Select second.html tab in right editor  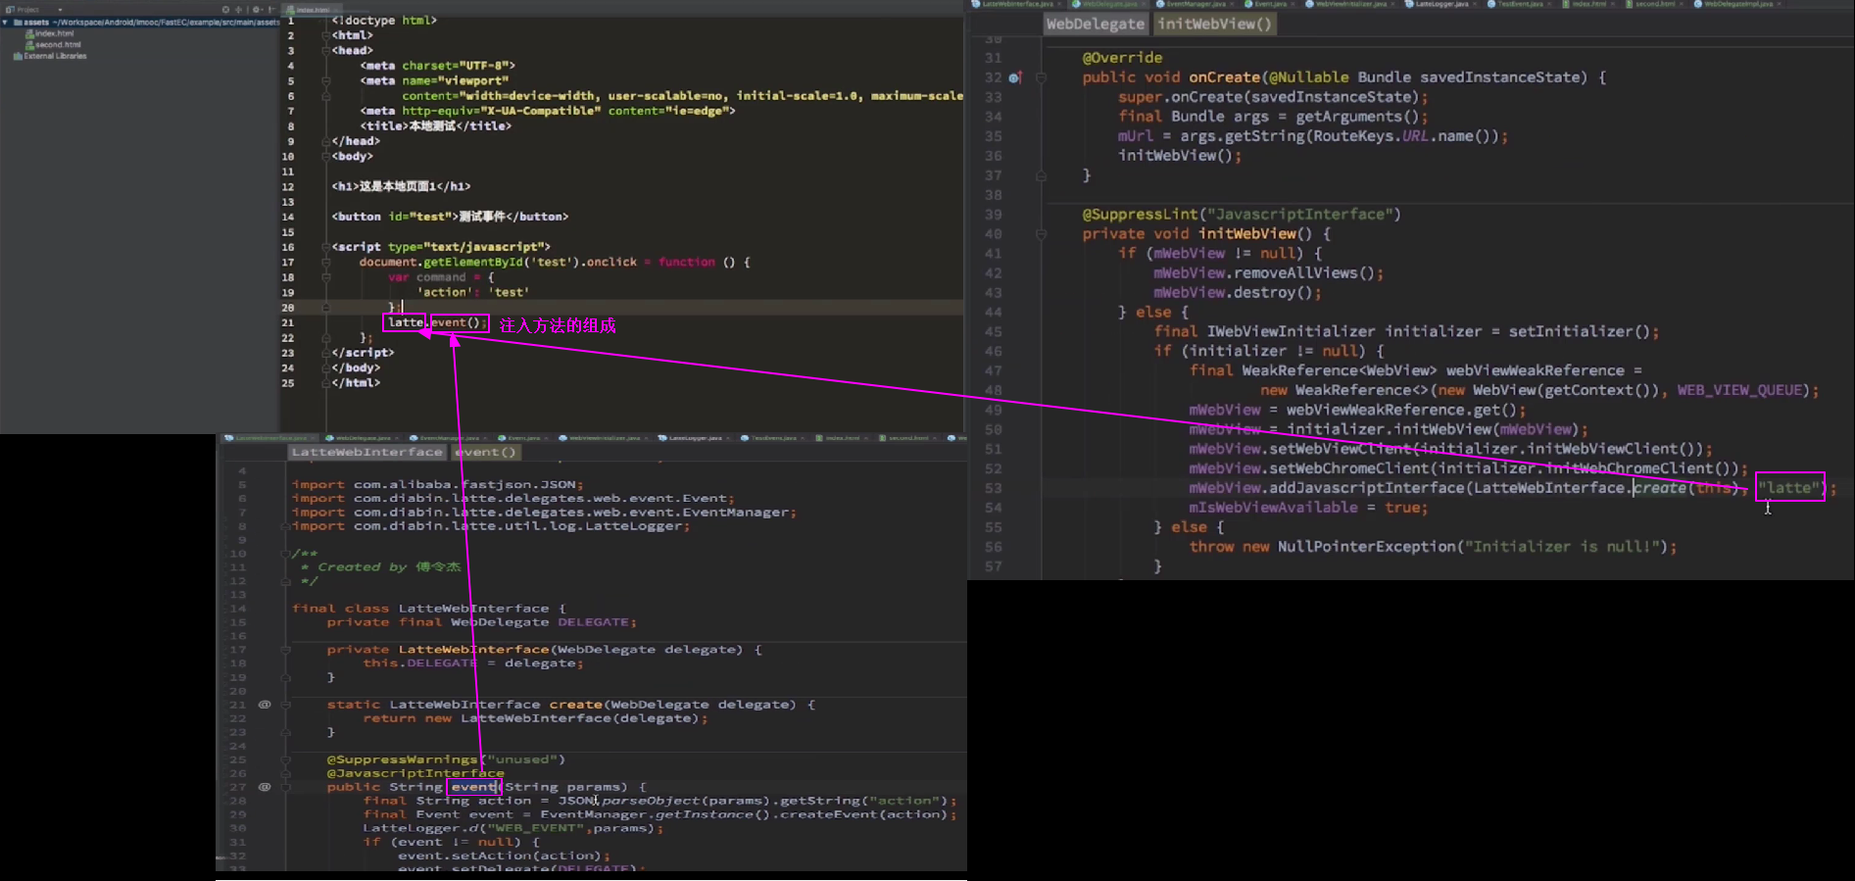1655,5
